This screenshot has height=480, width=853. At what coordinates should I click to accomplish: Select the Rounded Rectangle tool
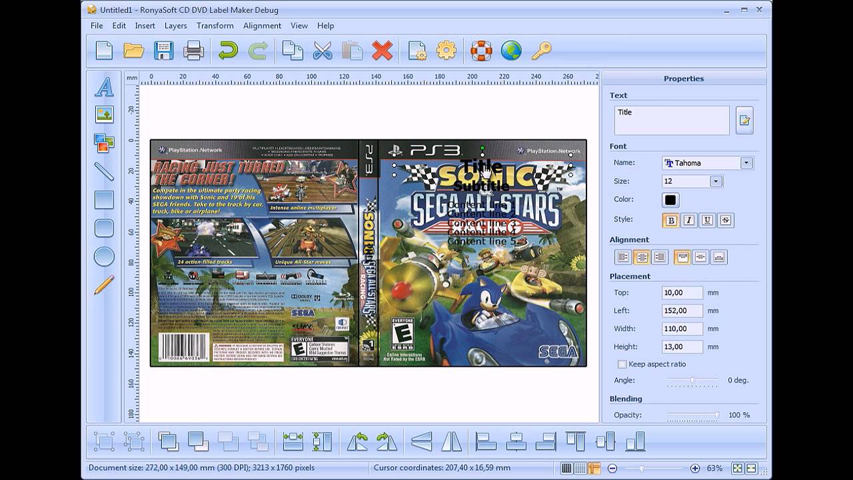point(104,228)
